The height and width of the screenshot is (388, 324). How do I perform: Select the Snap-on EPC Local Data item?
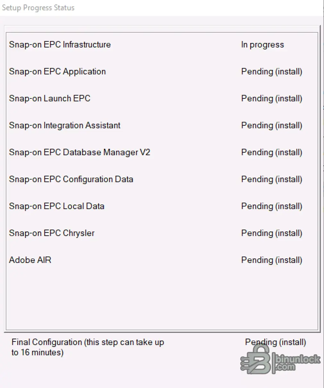(57, 206)
